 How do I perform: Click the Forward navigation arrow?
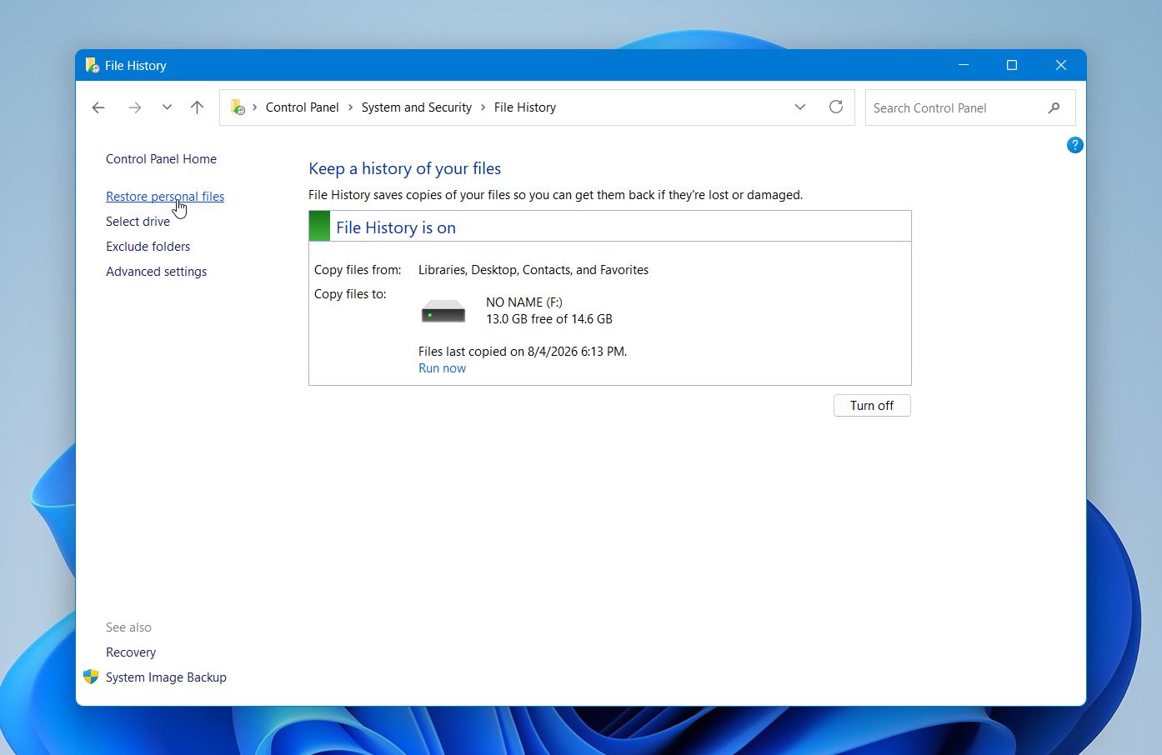point(135,107)
